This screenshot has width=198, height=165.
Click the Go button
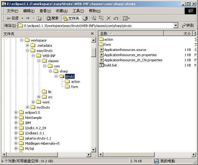coord(188,25)
